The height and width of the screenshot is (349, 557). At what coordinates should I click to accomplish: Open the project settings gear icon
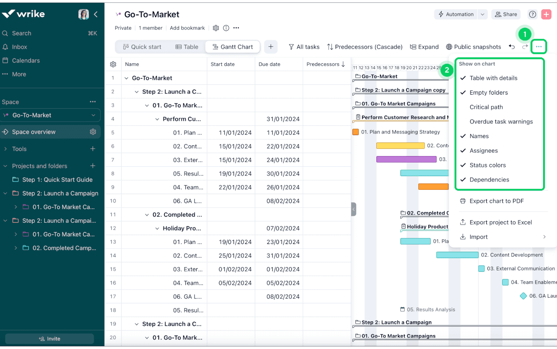click(216, 28)
